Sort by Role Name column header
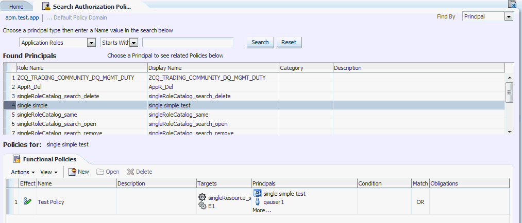Screen dimensions: 522x223 82,68
